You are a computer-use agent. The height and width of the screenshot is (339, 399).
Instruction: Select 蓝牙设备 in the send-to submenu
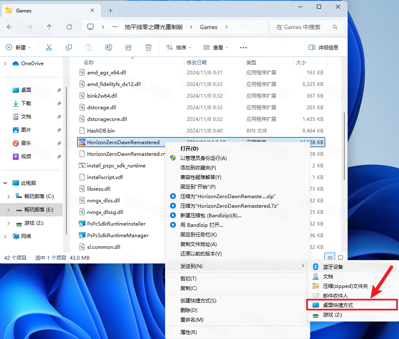pyautogui.click(x=354, y=267)
